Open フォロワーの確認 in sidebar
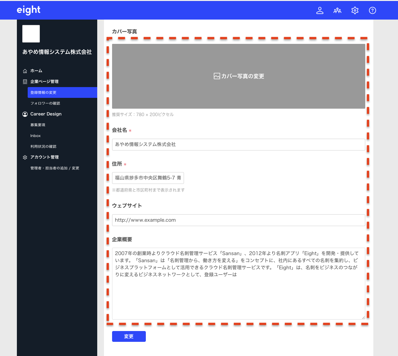The width and height of the screenshot is (398, 356). point(45,103)
